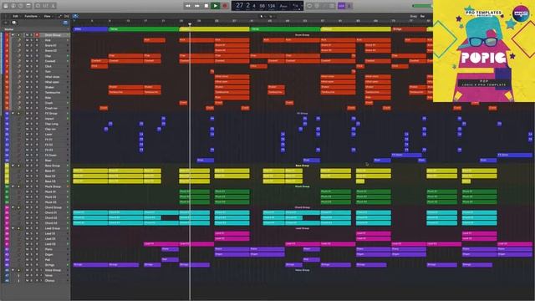This screenshot has height=301, width=535.
Task: Select the Chorus vocal track name
Action: point(50,281)
